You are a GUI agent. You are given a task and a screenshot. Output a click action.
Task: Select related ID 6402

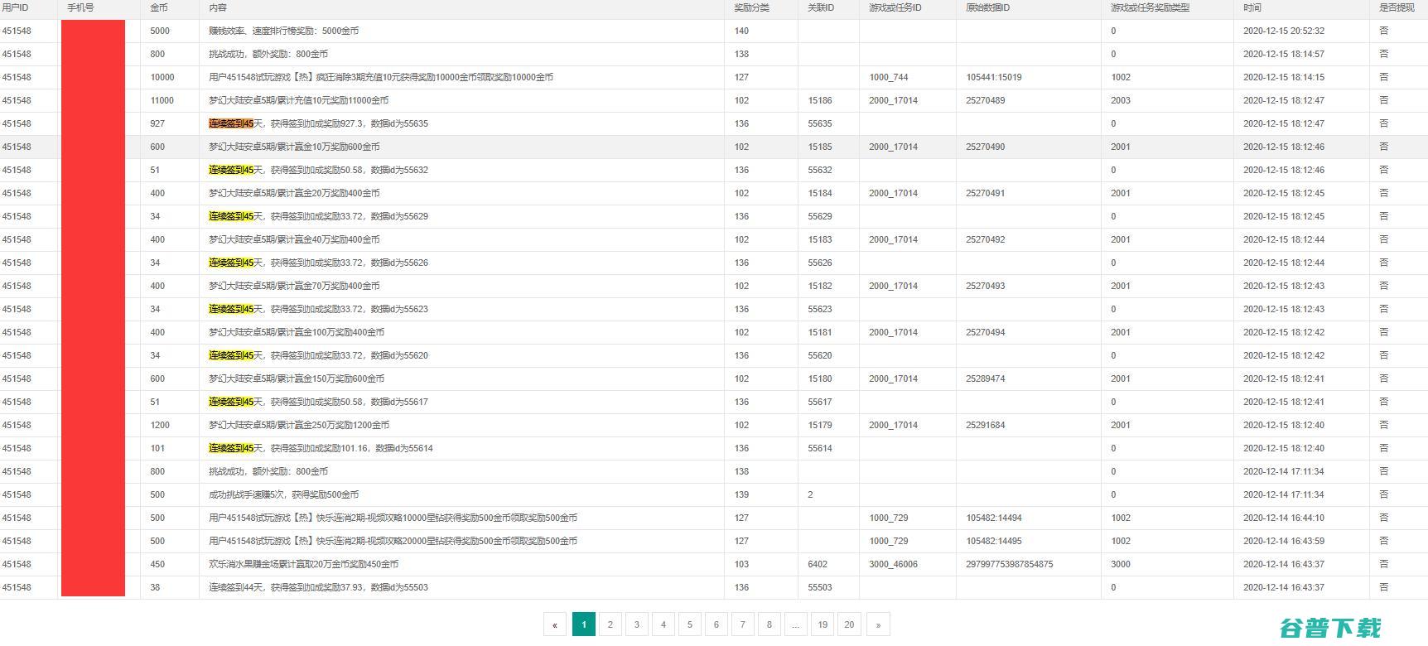coord(818,564)
